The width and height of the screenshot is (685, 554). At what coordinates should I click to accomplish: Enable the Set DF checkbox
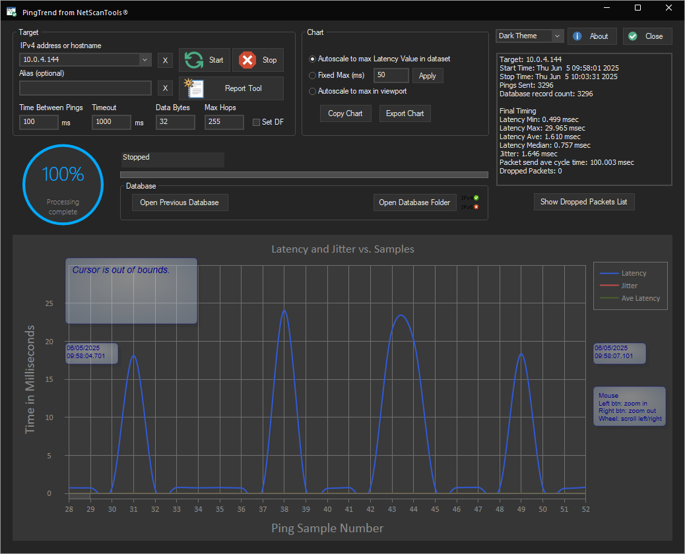[x=257, y=122]
